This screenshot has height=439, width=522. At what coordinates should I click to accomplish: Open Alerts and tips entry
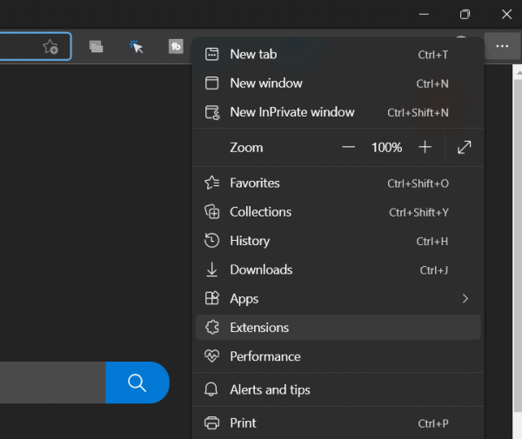pos(338,389)
